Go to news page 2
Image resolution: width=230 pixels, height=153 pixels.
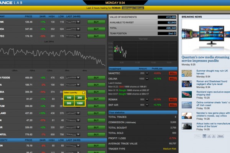(x=209, y=136)
